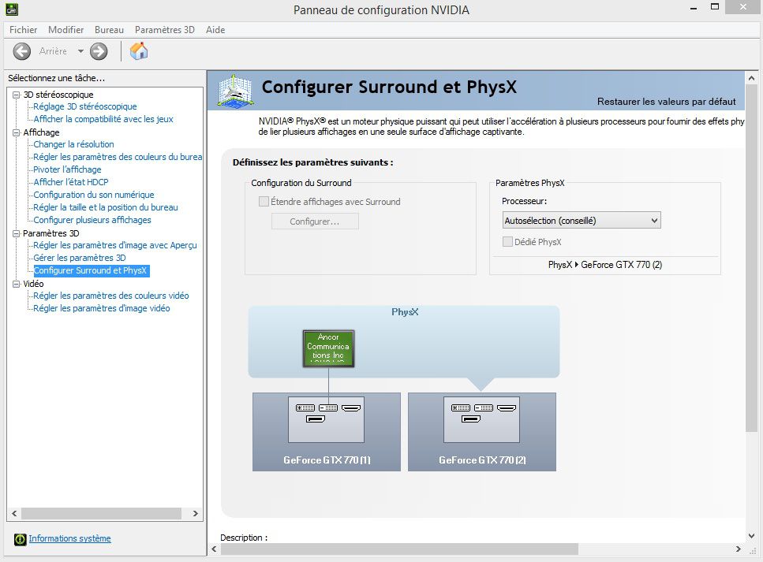Image resolution: width=763 pixels, height=562 pixels.
Task: Click the Back arrow toolbar icon
Action: (x=21, y=51)
